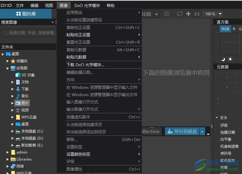242x174 pixels.
Task: Open the compare (比较) dropdown arrow
Action: coord(156,14)
